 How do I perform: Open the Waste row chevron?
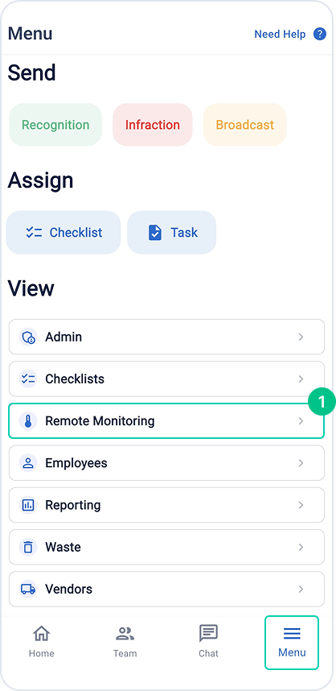301,548
